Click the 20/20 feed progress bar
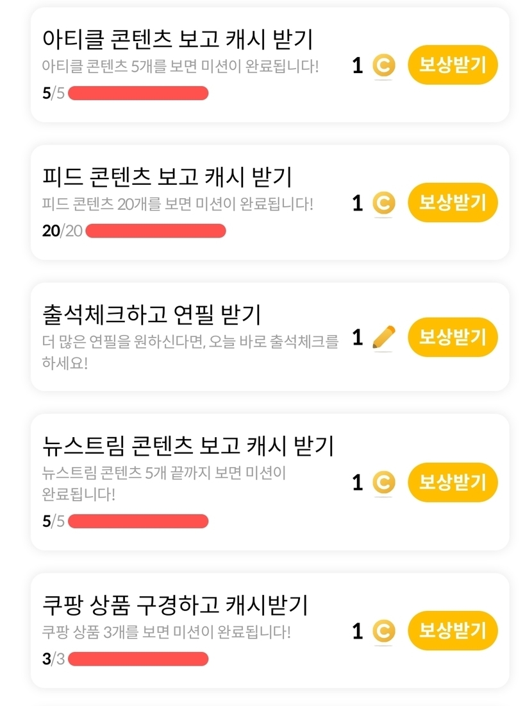532x706 pixels. coord(155,231)
